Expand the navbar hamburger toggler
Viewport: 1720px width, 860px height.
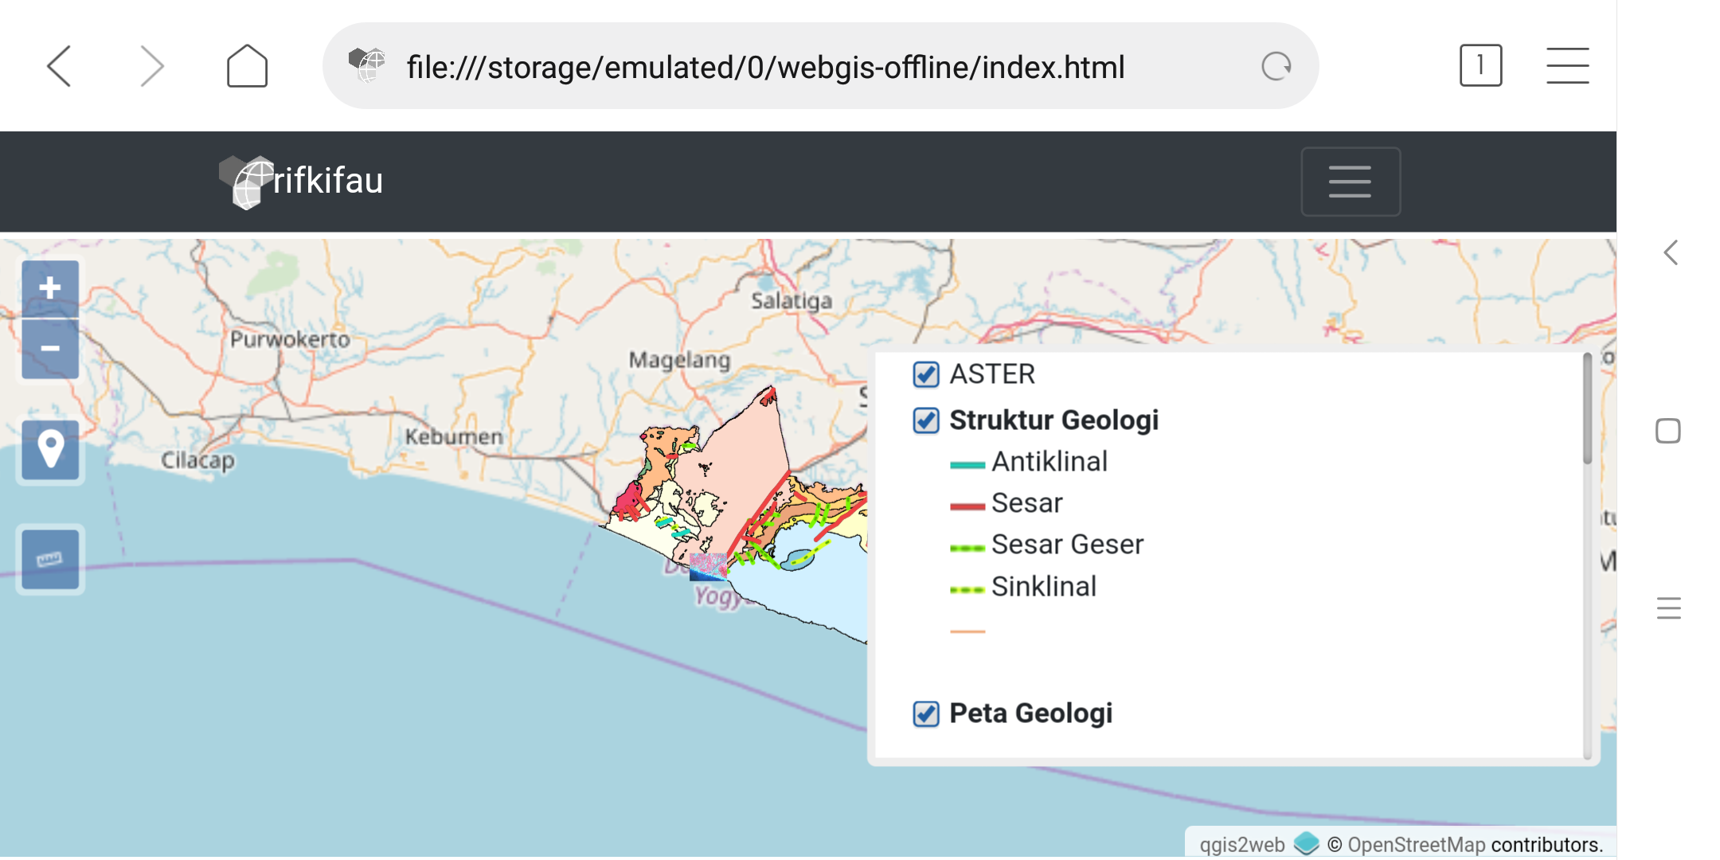pyautogui.click(x=1350, y=182)
